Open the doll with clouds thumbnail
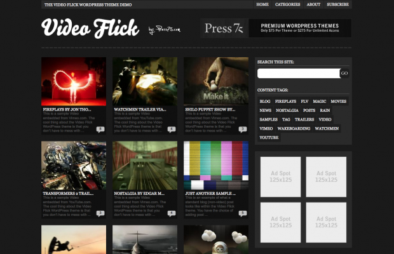This screenshot has height=254, width=394. coord(216,239)
